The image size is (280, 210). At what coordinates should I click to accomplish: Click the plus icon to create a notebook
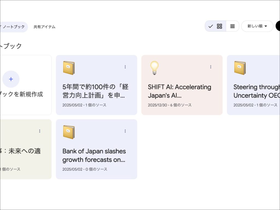tap(11, 79)
